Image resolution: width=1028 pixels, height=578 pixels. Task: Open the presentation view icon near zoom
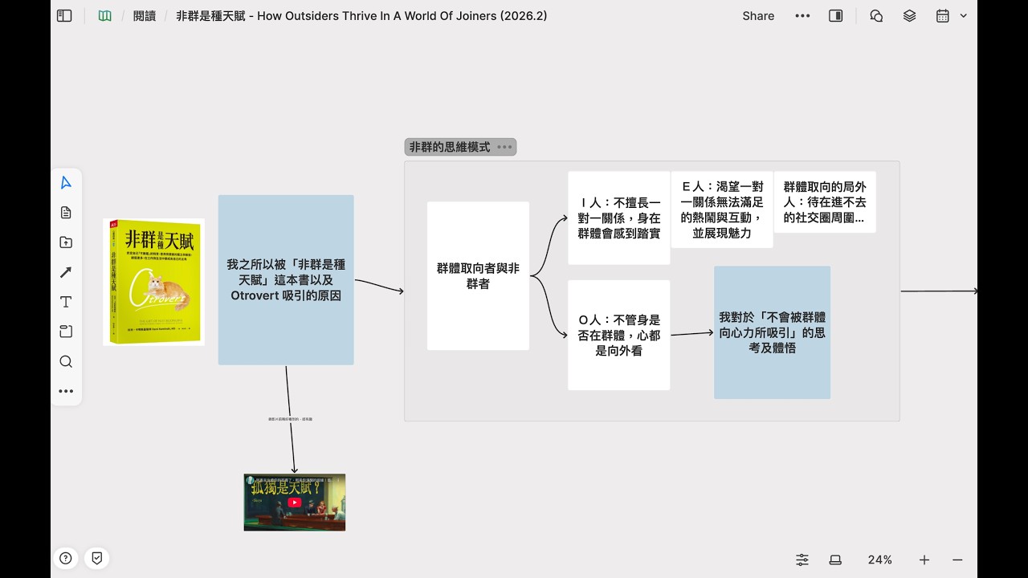(835, 560)
